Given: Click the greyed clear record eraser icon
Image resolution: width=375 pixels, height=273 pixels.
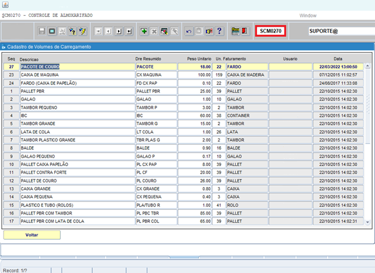Looking at the screenshot, I should click(x=175, y=31).
